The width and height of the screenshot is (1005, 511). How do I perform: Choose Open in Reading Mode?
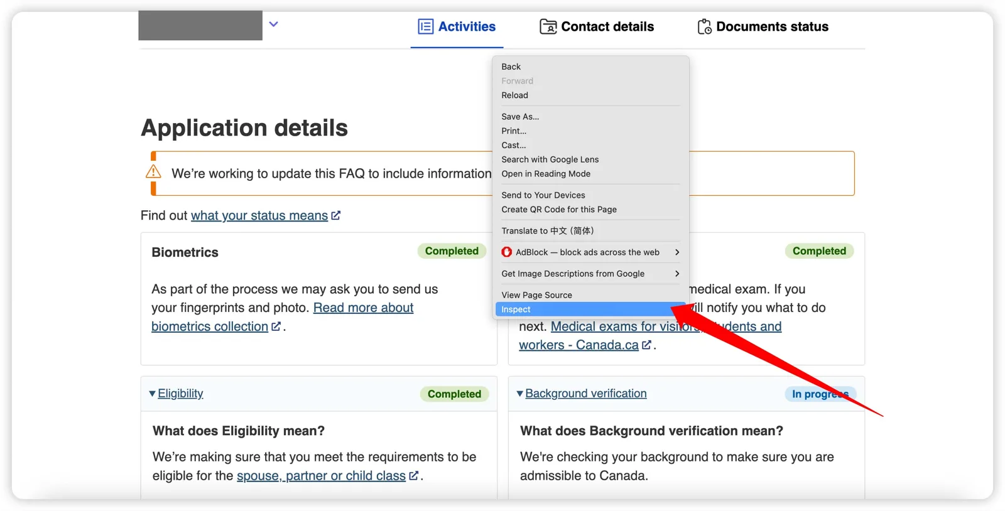(590, 174)
